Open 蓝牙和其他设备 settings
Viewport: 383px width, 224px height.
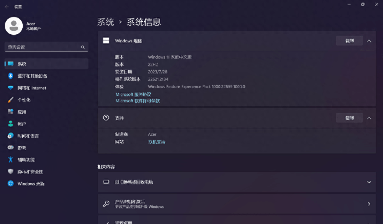click(x=32, y=76)
